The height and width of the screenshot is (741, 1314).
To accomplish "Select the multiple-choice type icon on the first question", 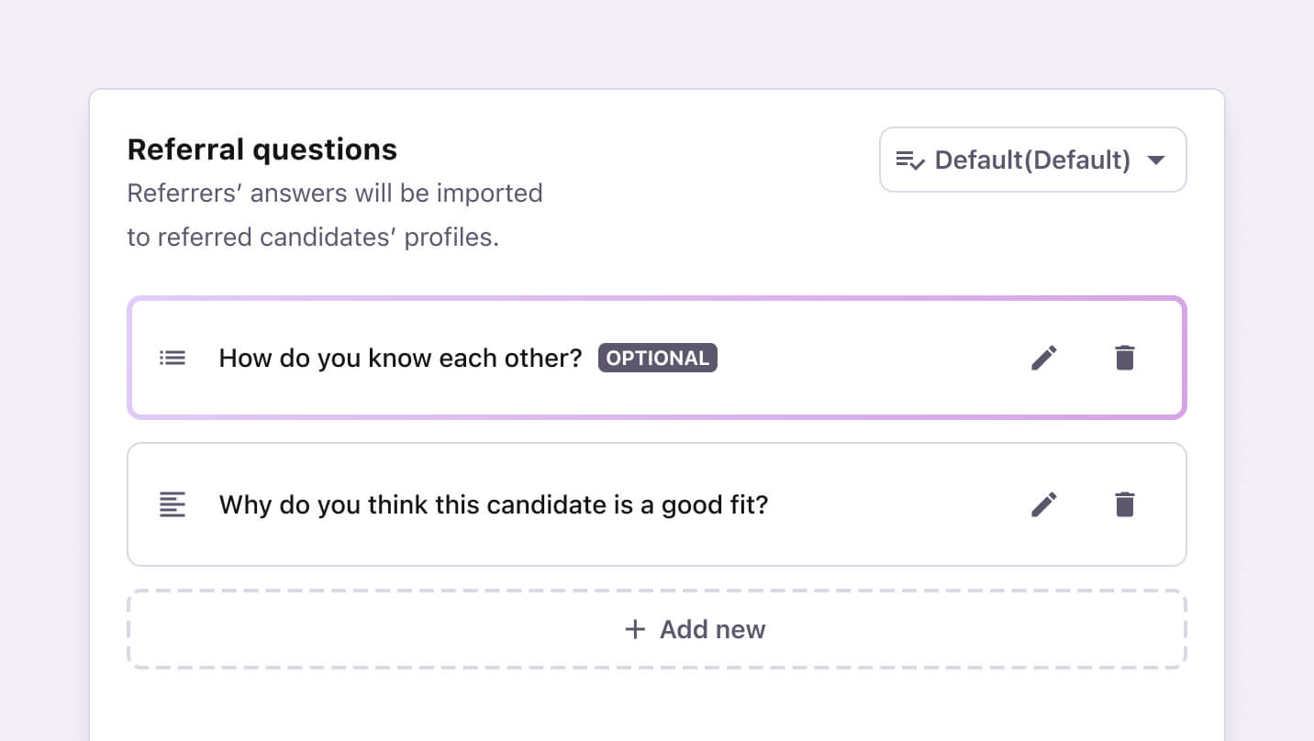I will coord(172,358).
